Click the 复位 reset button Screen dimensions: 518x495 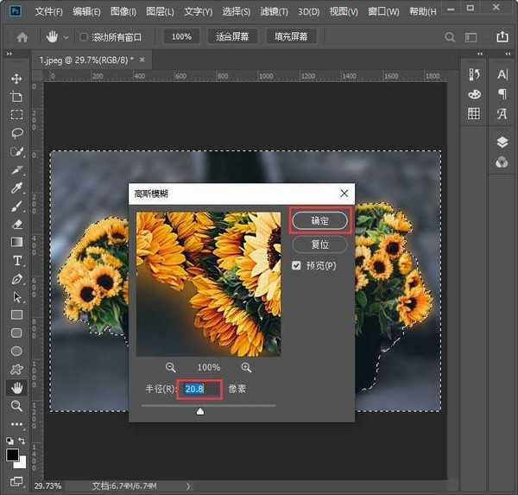pyautogui.click(x=319, y=244)
